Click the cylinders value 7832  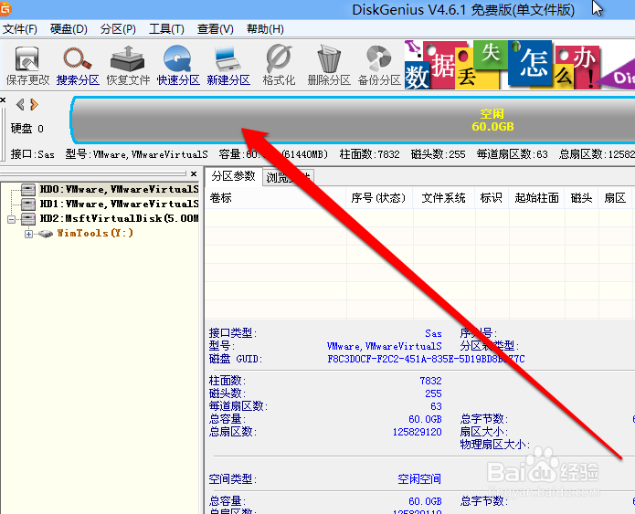coord(430,381)
